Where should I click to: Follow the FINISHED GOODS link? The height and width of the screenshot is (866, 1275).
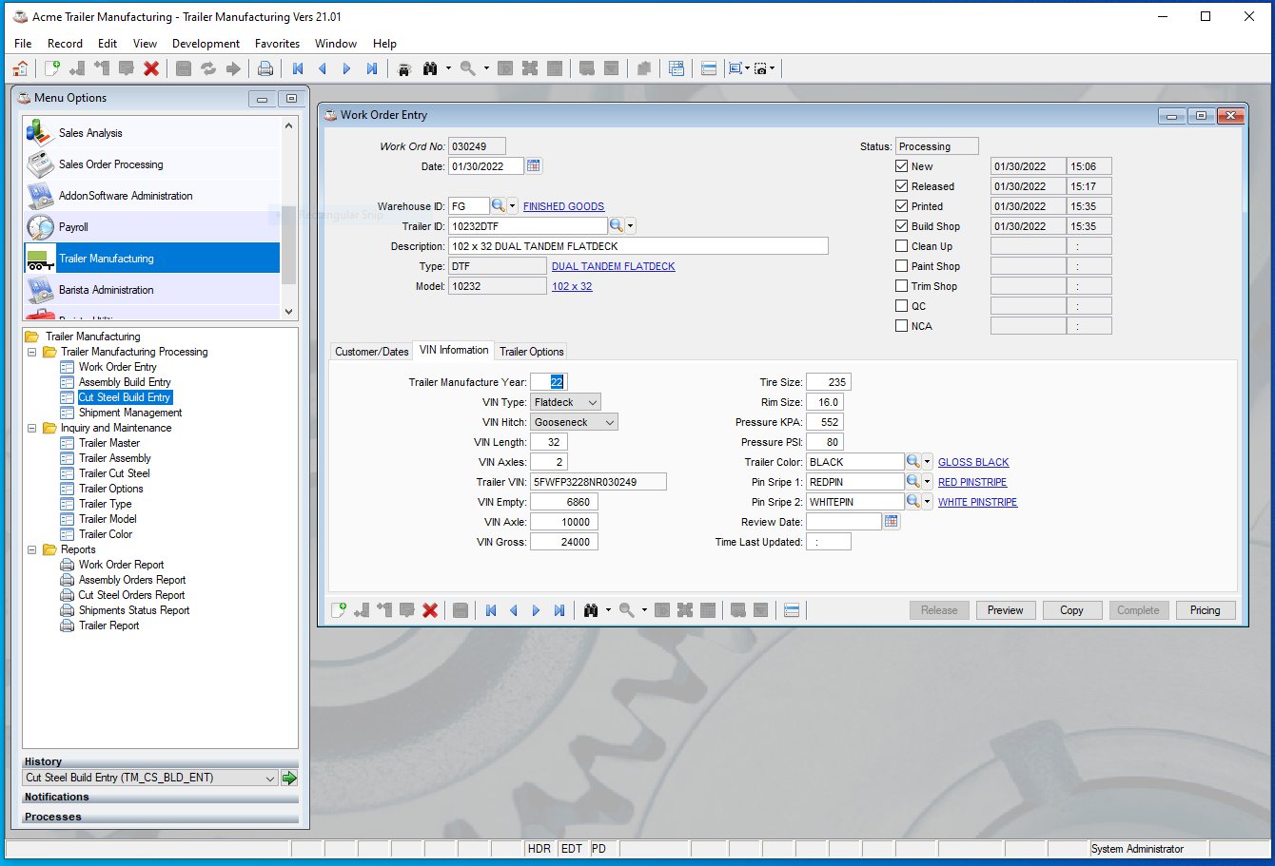[563, 206]
